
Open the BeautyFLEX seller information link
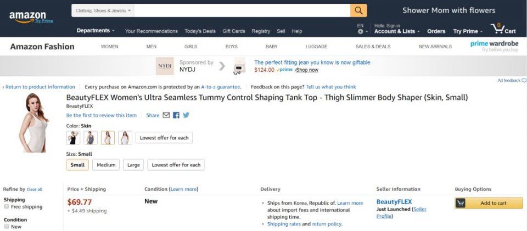click(394, 202)
